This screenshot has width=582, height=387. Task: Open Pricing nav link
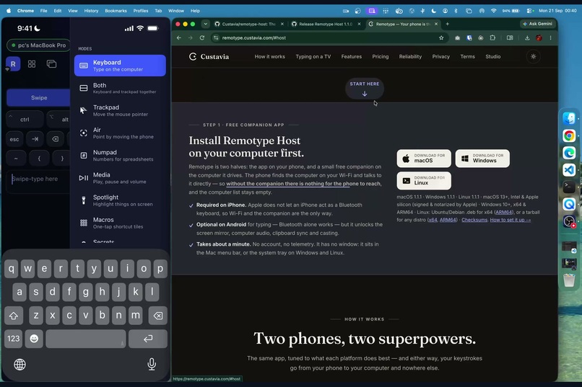click(x=381, y=57)
